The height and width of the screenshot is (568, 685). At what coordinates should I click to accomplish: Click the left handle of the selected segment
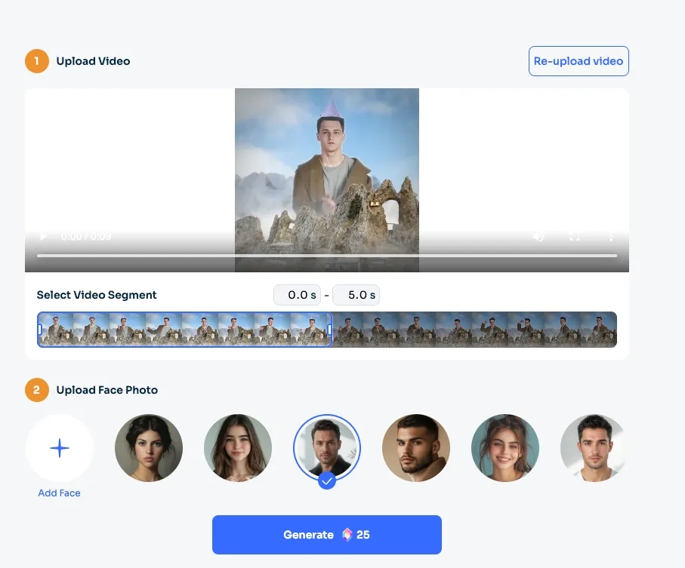39,330
